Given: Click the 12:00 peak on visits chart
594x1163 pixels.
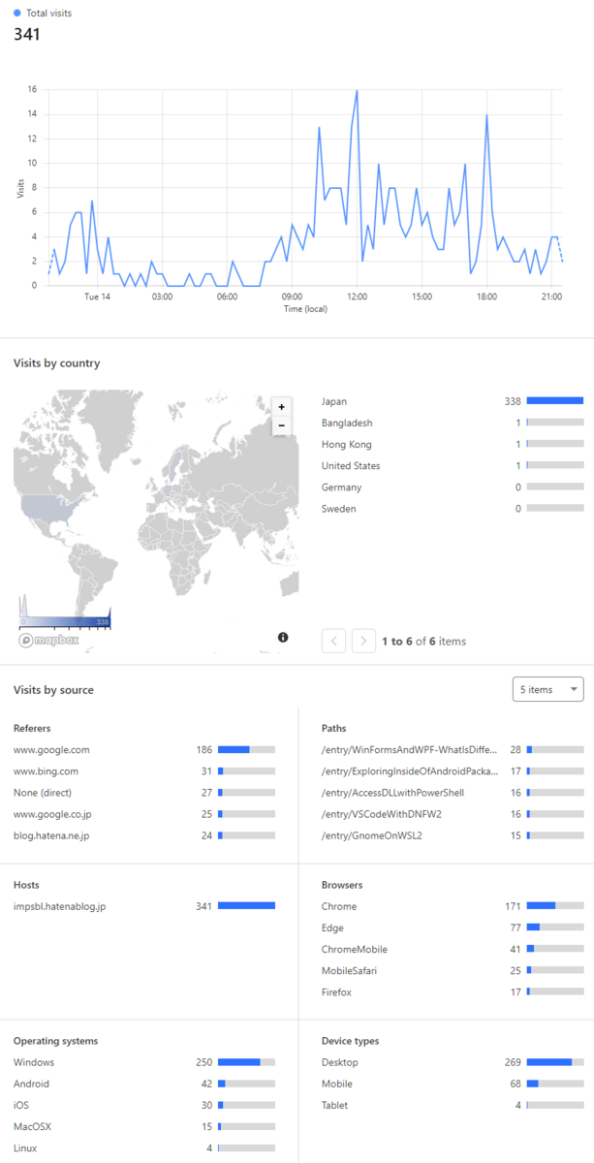Looking at the screenshot, I should tap(357, 92).
